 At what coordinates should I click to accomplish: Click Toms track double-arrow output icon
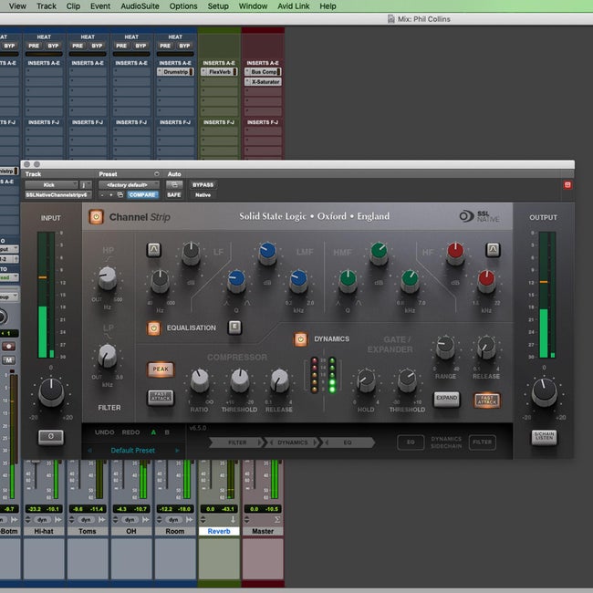tap(102, 520)
